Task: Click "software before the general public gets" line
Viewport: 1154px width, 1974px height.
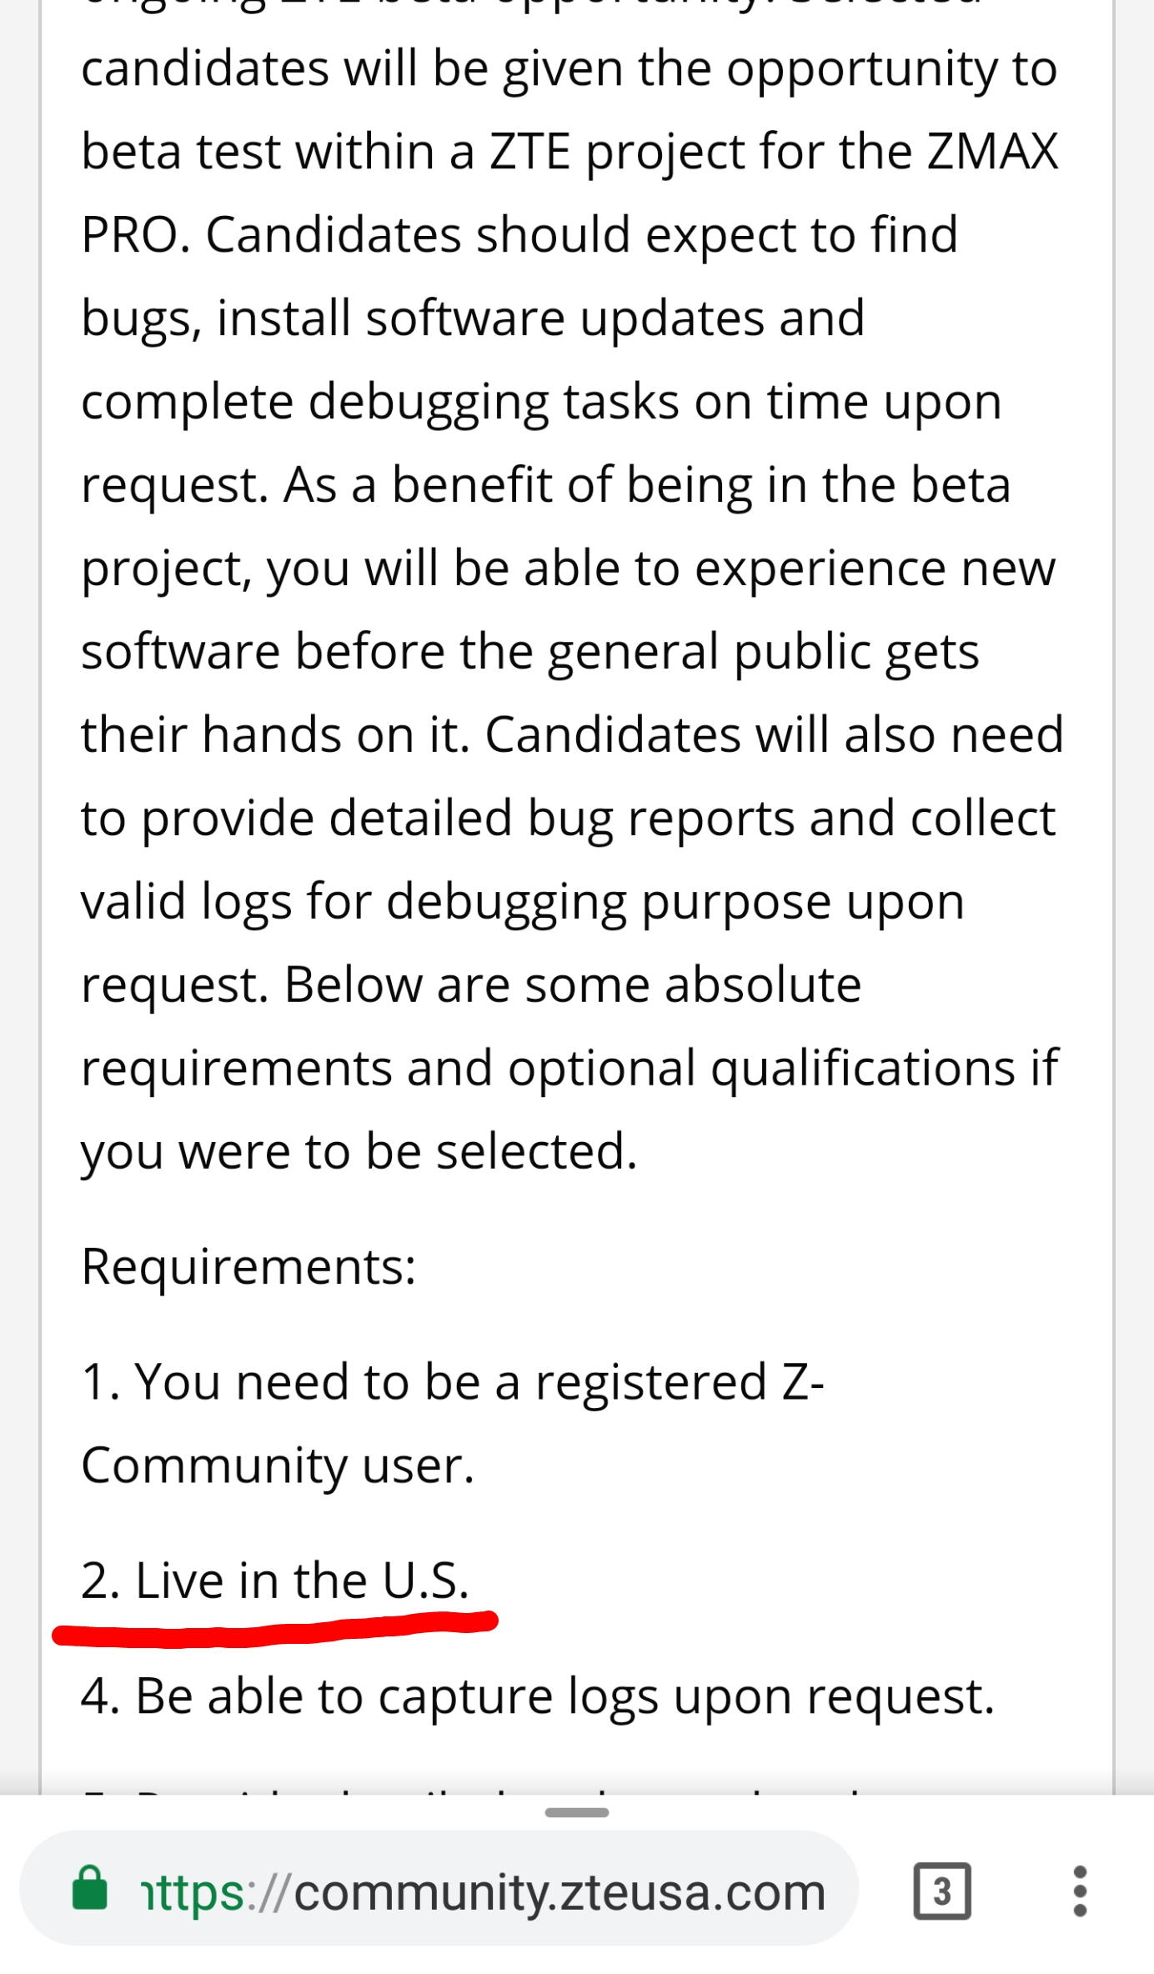Action: pyautogui.click(x=530, y=653)
